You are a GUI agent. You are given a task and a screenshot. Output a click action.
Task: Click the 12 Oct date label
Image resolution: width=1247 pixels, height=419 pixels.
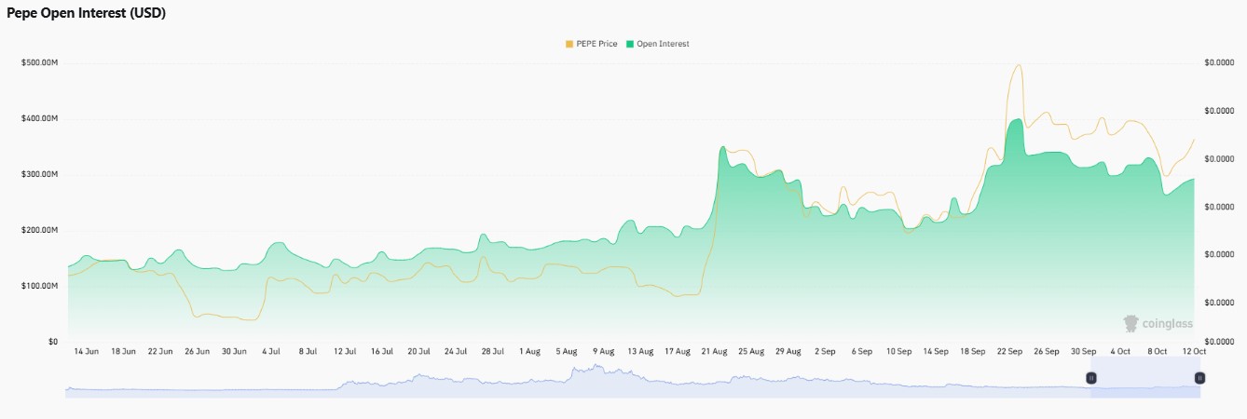pyautogui.click(x=1194, y=351)
